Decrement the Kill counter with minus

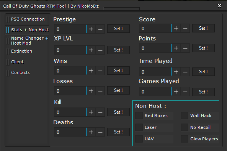[x=100, y=112]
